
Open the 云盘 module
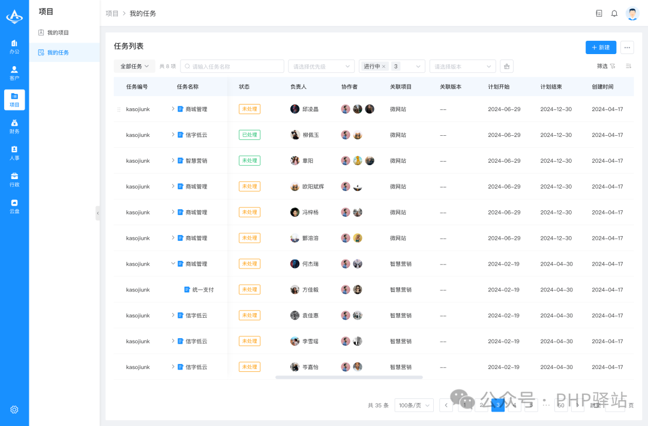(x=14, y=206)
